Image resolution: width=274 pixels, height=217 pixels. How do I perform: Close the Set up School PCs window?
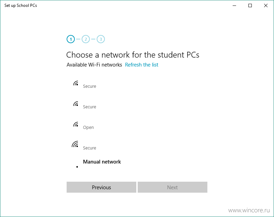tap(266, 5)
